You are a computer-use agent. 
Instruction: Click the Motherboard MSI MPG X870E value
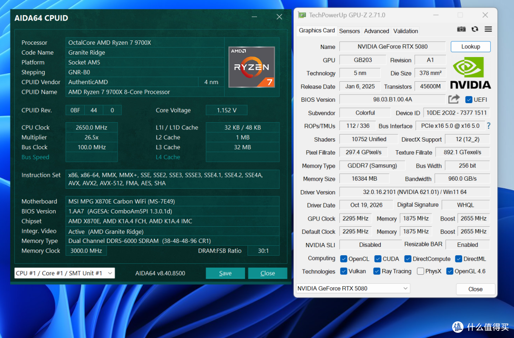(x=172, y=202)
